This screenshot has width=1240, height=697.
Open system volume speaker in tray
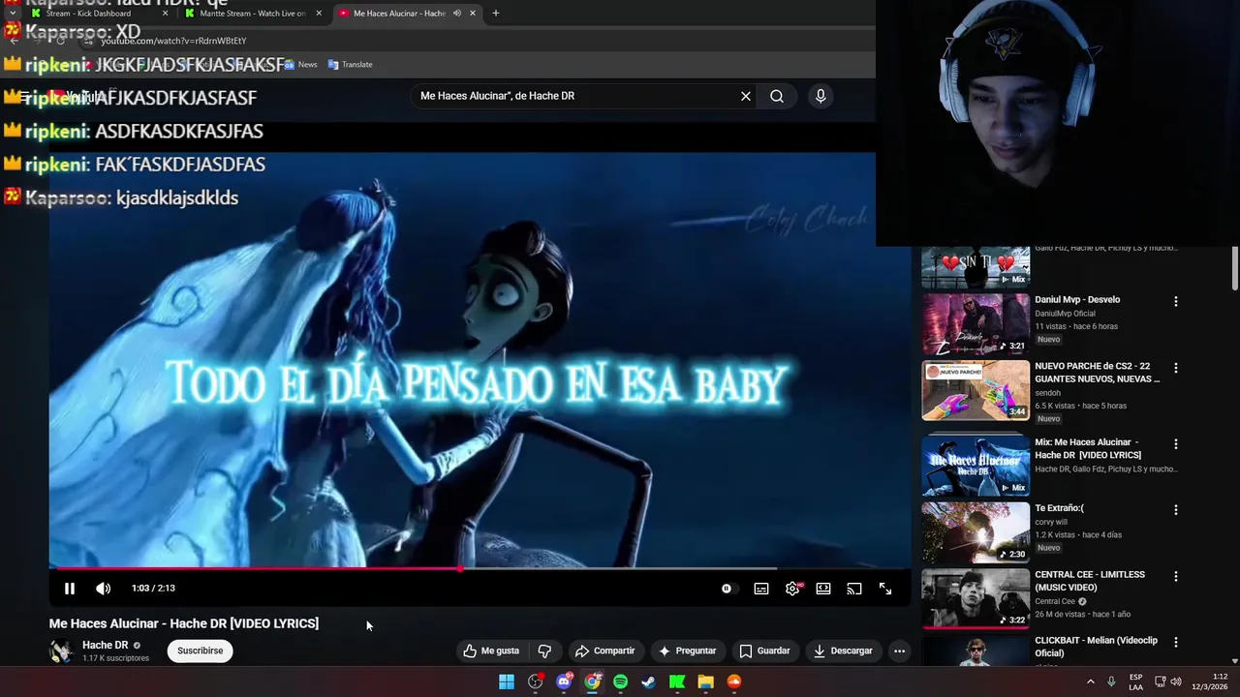(1175, 682)
